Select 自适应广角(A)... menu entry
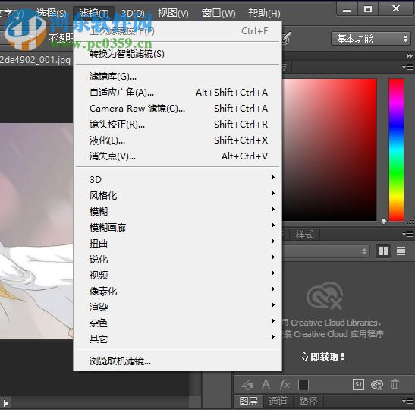 (x=178, y=93)
